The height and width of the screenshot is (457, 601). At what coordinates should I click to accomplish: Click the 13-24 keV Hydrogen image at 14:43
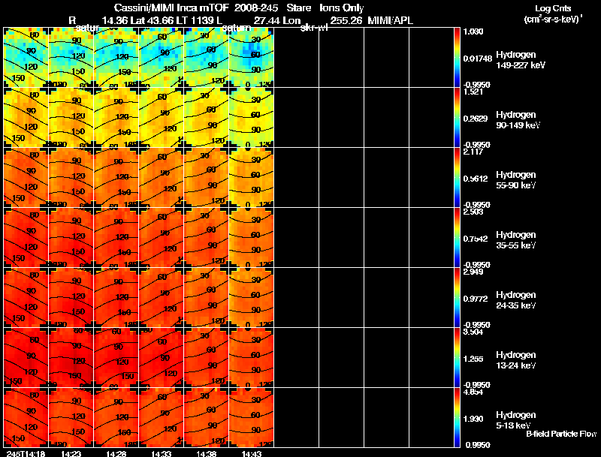click(252, 358)
